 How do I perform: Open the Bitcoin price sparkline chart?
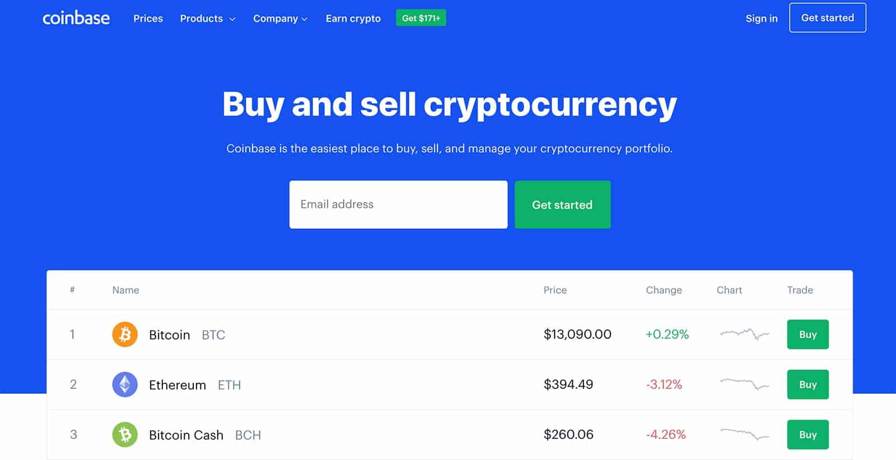744,334
